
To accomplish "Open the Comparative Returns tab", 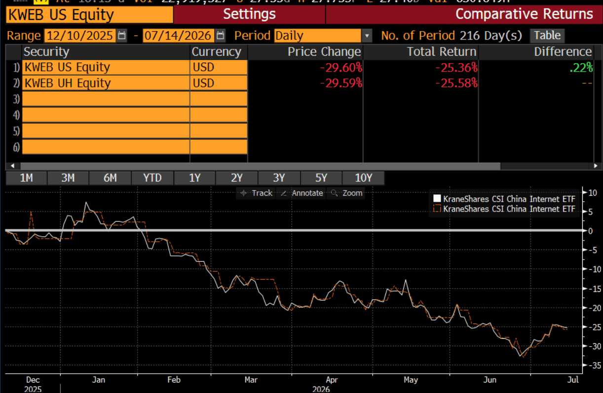I will click(x=464, y=14).
